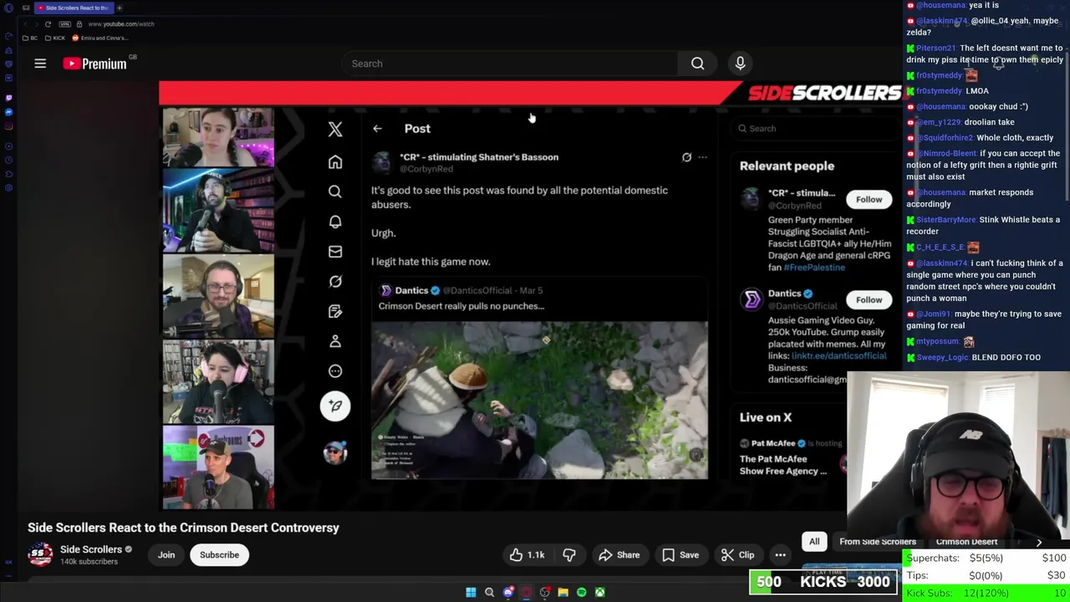Click the linktr.ee/danticsofficial link
Viewport: 1070px width, 602px height.
coord(838,356)
